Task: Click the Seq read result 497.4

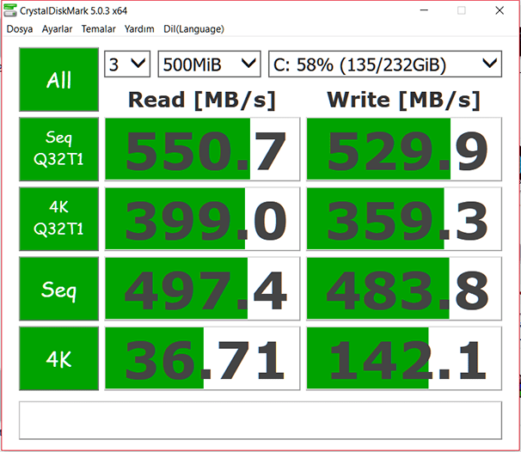Action: (x=202, y=289)
